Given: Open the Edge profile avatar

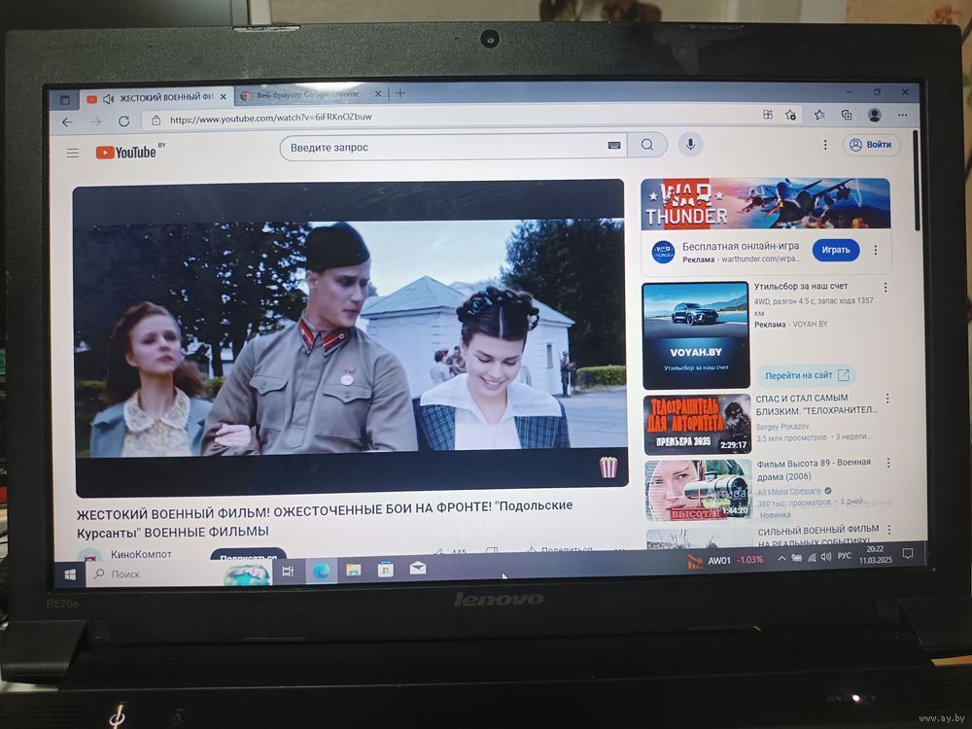Looking at the screenshot, I should click(875, 115).
